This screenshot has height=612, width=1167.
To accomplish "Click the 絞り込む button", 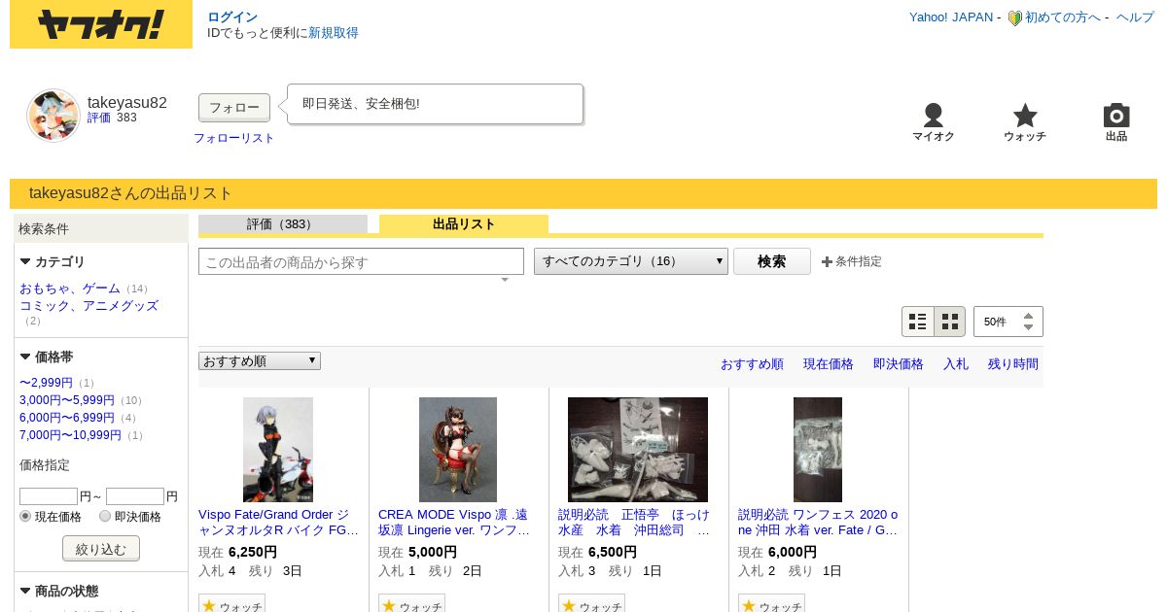I will pyautogui.click(x=101, y=549).
